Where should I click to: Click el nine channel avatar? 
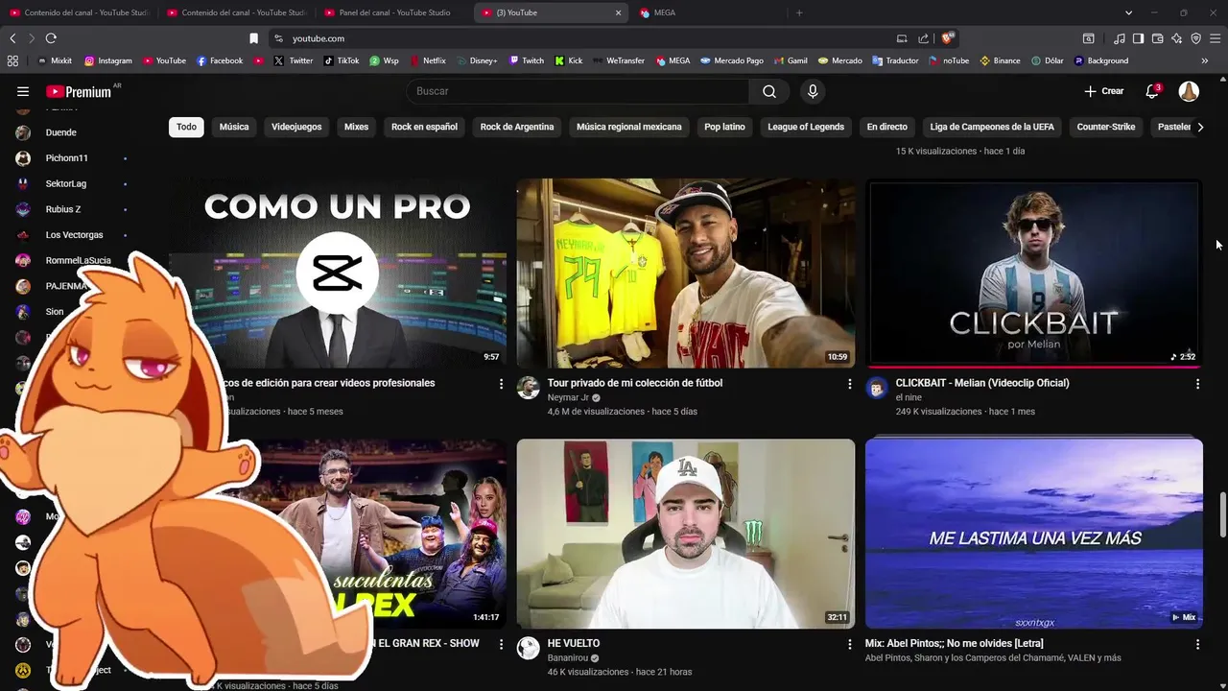(876, 388)
